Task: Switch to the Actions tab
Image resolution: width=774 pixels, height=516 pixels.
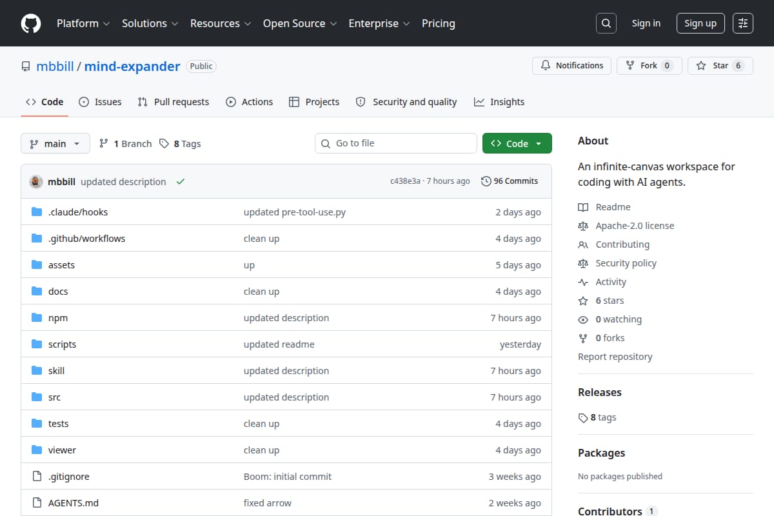Action: coord(250,102)
